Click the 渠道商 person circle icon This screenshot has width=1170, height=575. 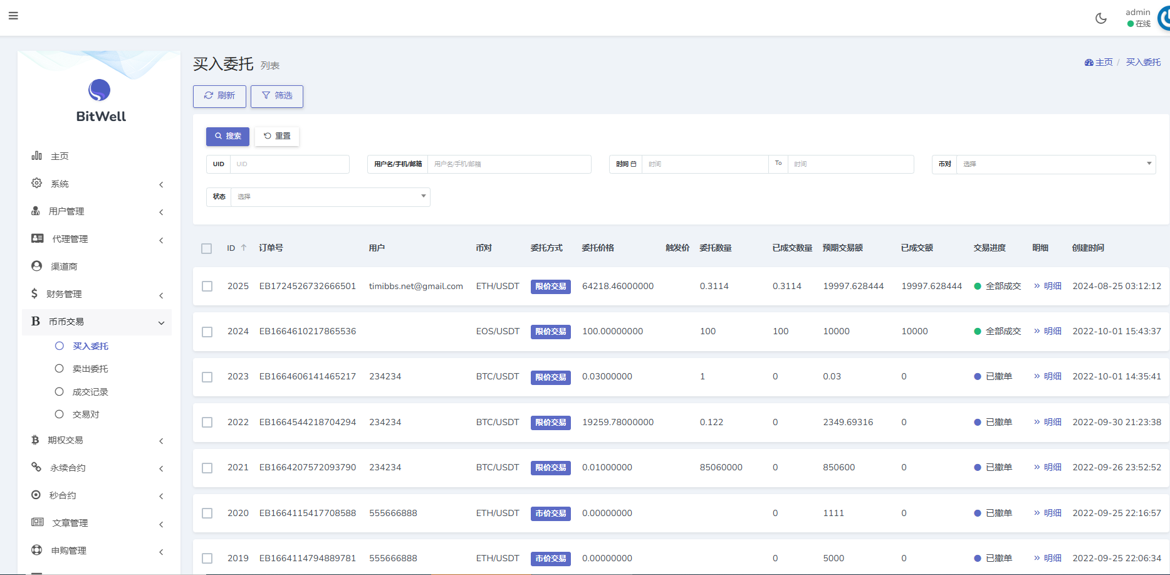pyautogui.click(x=37, y=266)
